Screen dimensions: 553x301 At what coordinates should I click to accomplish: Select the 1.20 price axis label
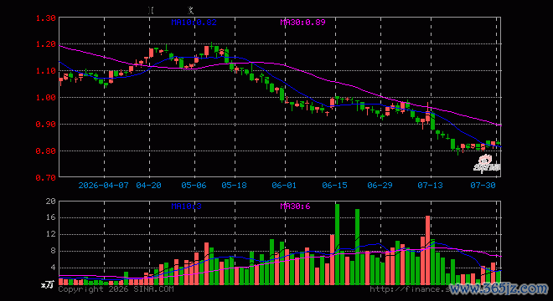click(x=46, y=44)
